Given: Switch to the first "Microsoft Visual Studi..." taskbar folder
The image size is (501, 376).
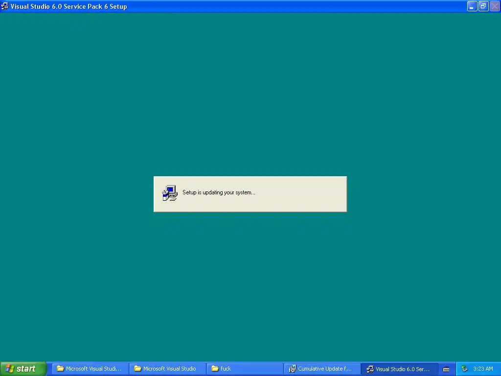Looking at the screenshot, I should (90, 369).
